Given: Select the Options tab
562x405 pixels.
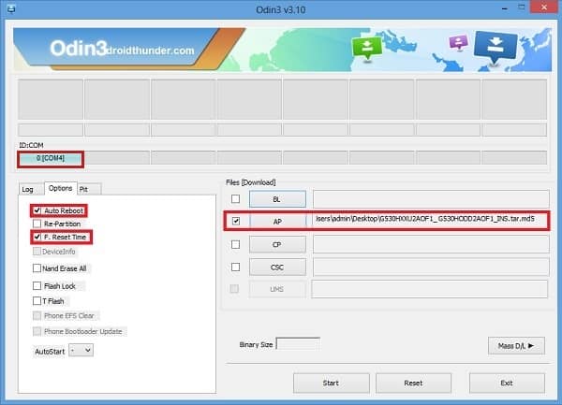Looking at the screenshot, I should coord(60,188).
